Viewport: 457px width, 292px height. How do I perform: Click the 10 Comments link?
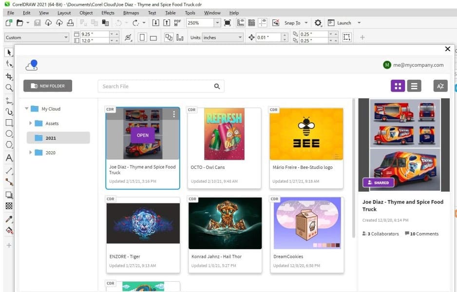tap(421, 234)
